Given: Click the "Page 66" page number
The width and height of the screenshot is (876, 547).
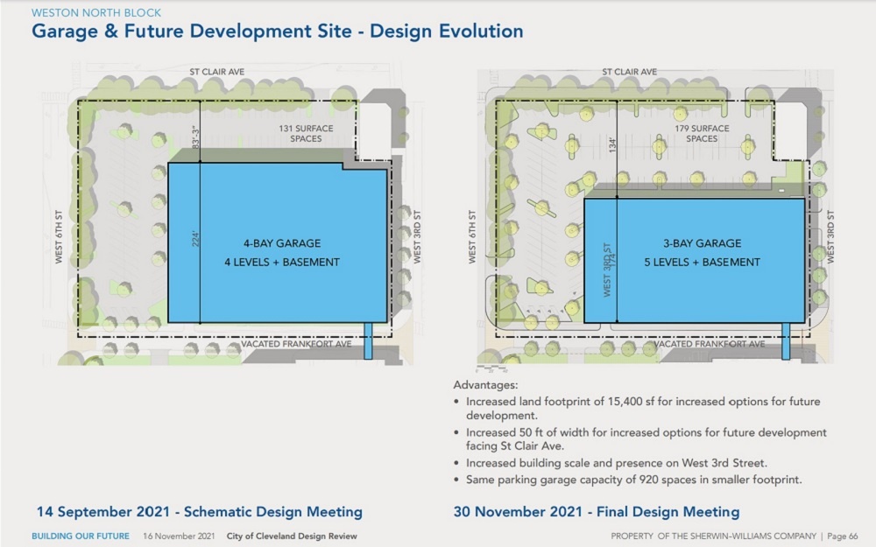Looking at the screenshot, I should [x=843, y=536].
